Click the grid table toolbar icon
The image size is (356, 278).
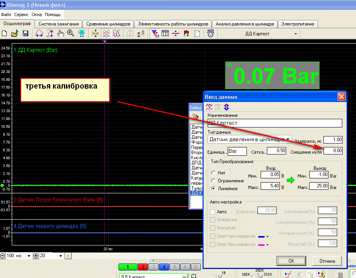click(x=165, y=34)
